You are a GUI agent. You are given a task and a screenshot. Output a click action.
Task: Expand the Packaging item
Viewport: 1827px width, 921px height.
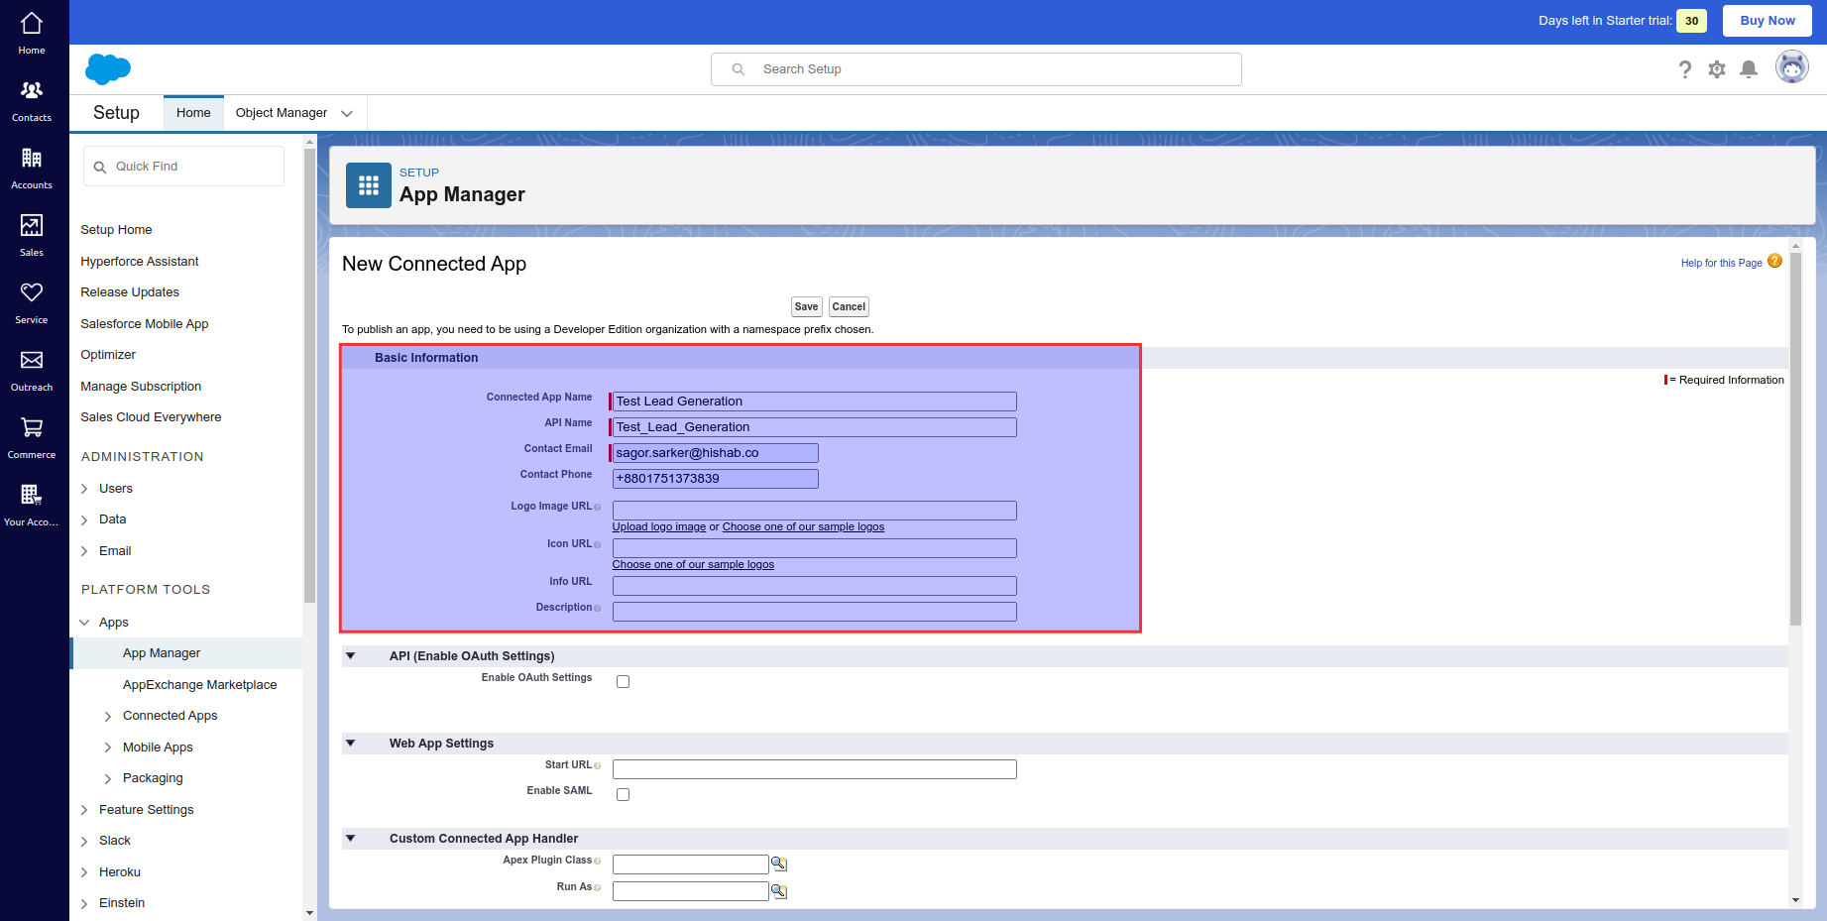[108, 778]
